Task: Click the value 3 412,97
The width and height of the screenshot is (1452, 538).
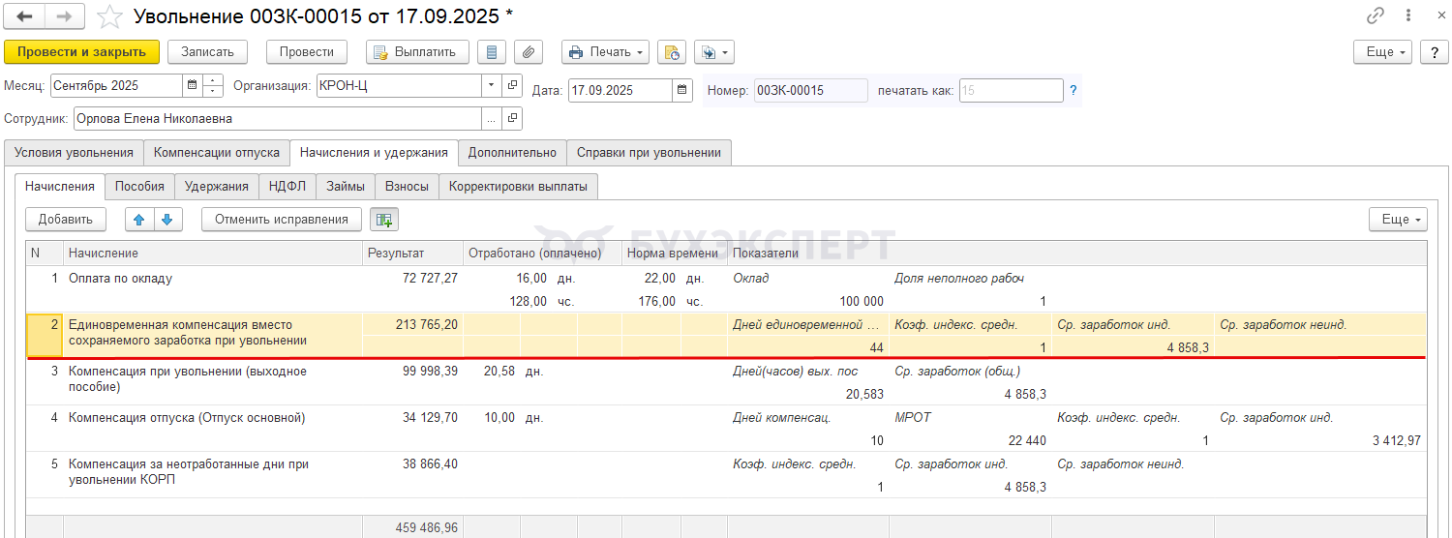Action: point(1396,440)
